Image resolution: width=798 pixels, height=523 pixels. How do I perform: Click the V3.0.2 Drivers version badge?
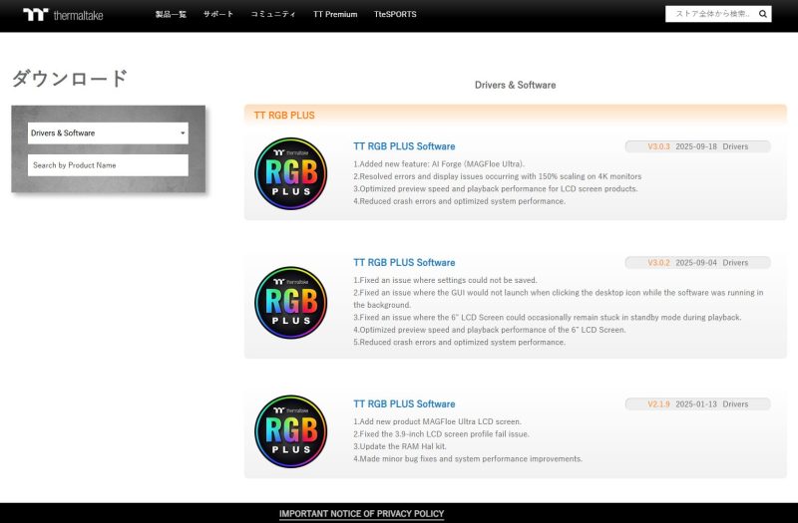(697, 263)
